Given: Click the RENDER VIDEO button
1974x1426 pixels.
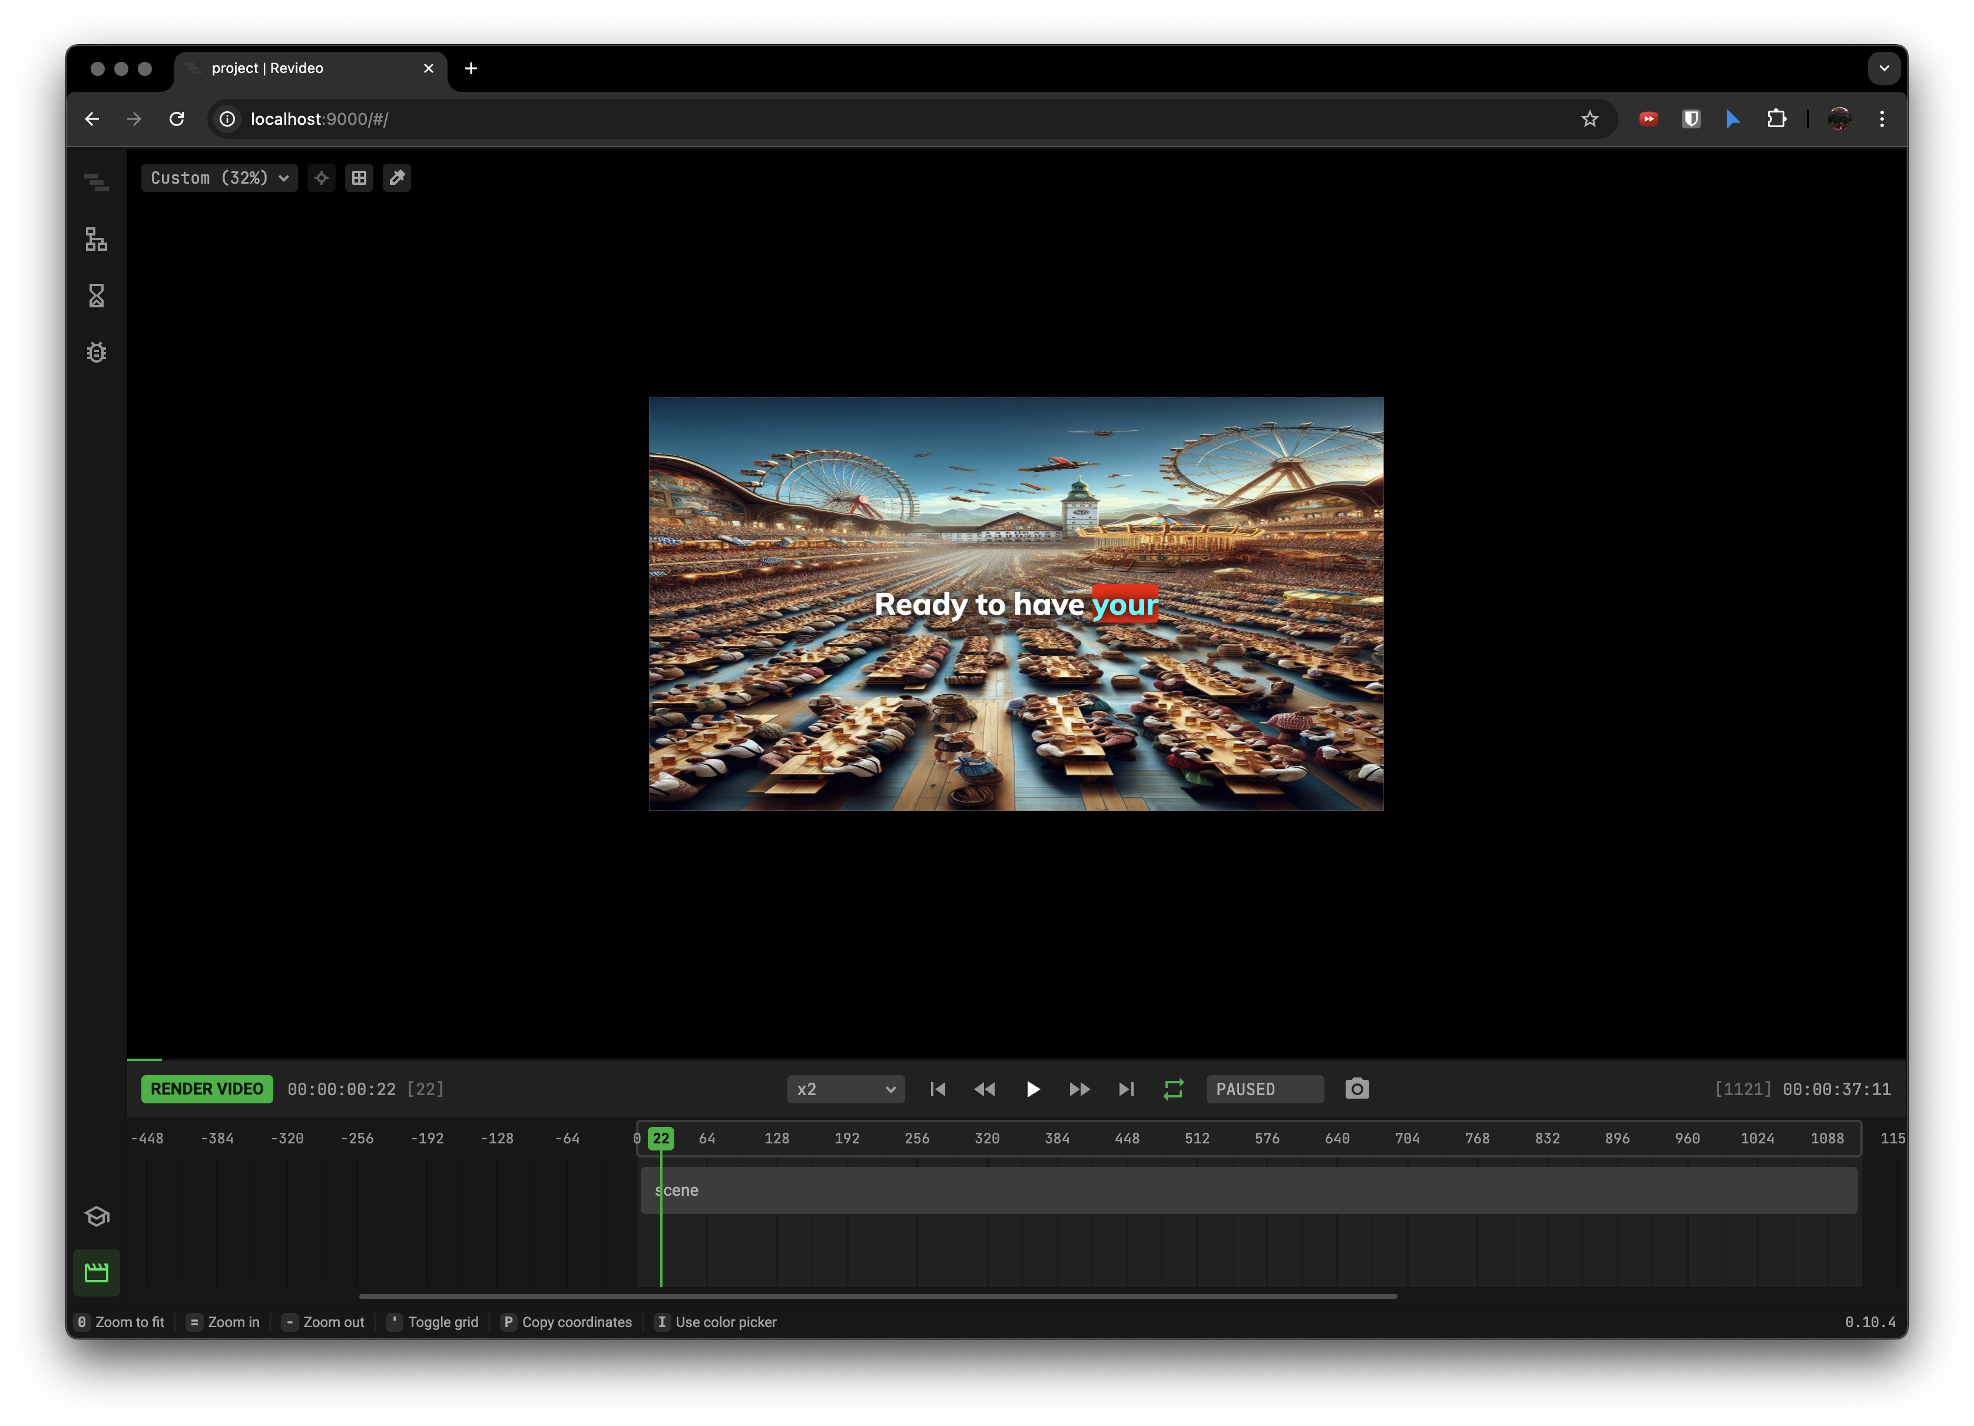Looking at the screenshot, I should (x=207, y=1089).
